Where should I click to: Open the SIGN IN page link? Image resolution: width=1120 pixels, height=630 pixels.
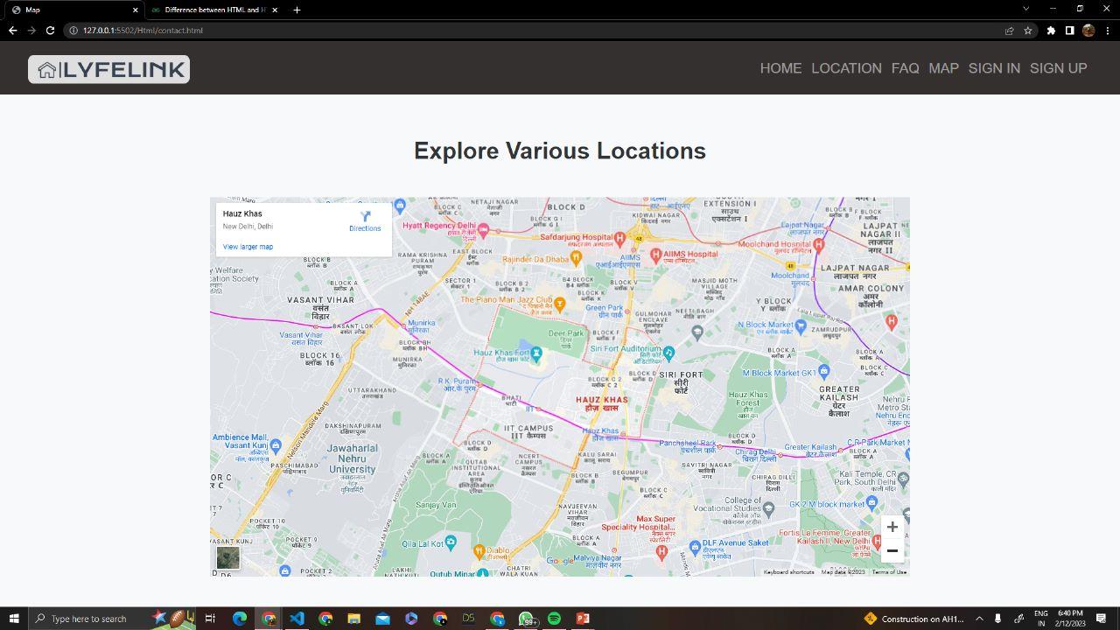click(x=994, y=68)
